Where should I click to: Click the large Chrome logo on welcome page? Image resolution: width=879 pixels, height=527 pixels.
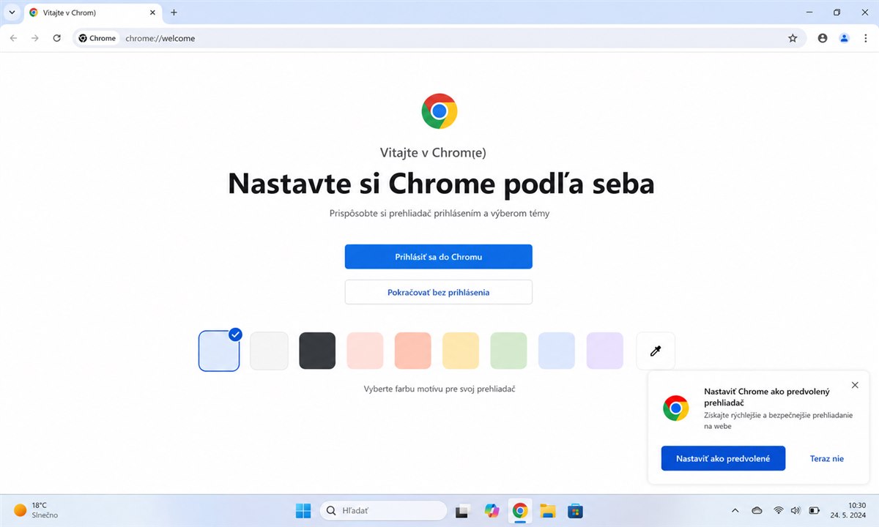439,111
